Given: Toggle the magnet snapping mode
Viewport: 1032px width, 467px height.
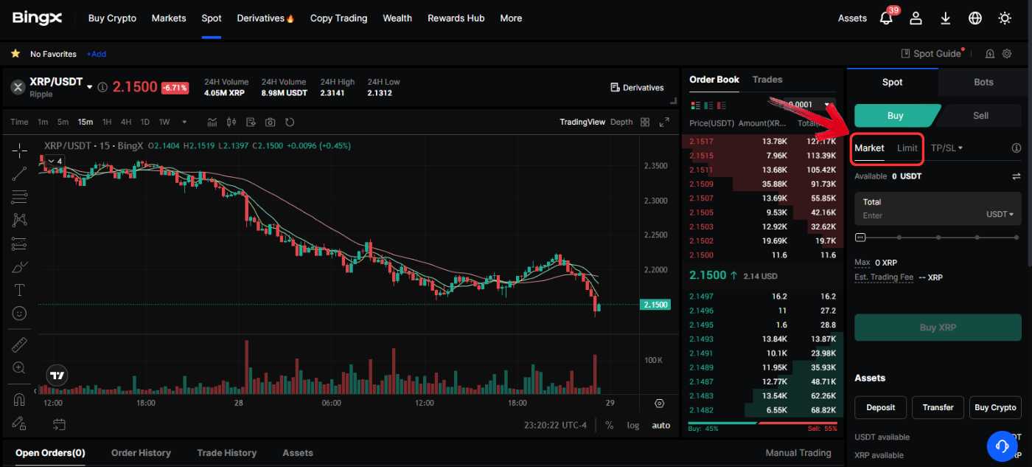Looking at the screenshot, I should click(x=19, y=400).
